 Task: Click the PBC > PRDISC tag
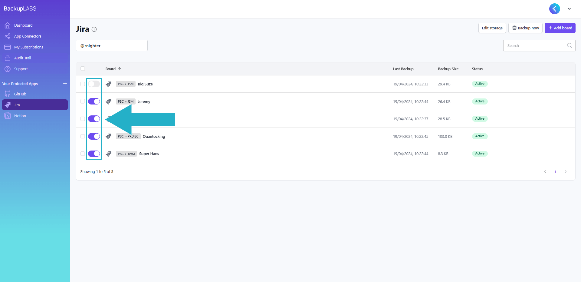pyautogui.click(x=128, y=136)
